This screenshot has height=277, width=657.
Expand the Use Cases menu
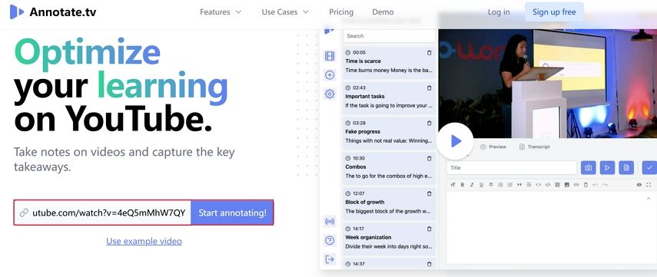coord(285,12)
